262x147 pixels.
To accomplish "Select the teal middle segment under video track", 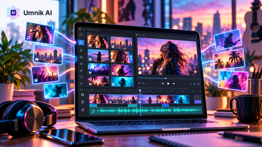I will (x=132, y=105).
